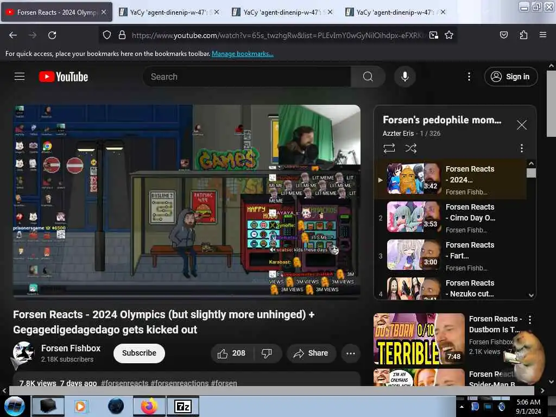Screen dimensions: 556x417
Task: Open options for Dustborn recommended video
Action: click(530, 319)
